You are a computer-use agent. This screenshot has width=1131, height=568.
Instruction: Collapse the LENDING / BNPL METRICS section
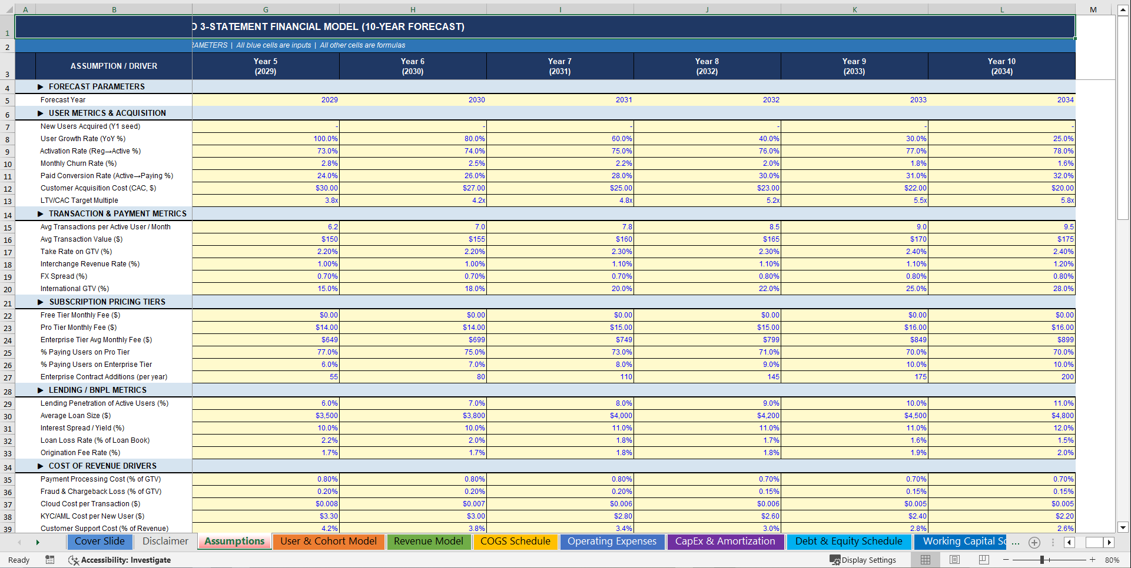pos(40,390)
